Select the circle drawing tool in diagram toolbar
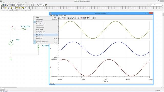The height and width of the screenshot is (92, 164). click(x=79, y=18)
